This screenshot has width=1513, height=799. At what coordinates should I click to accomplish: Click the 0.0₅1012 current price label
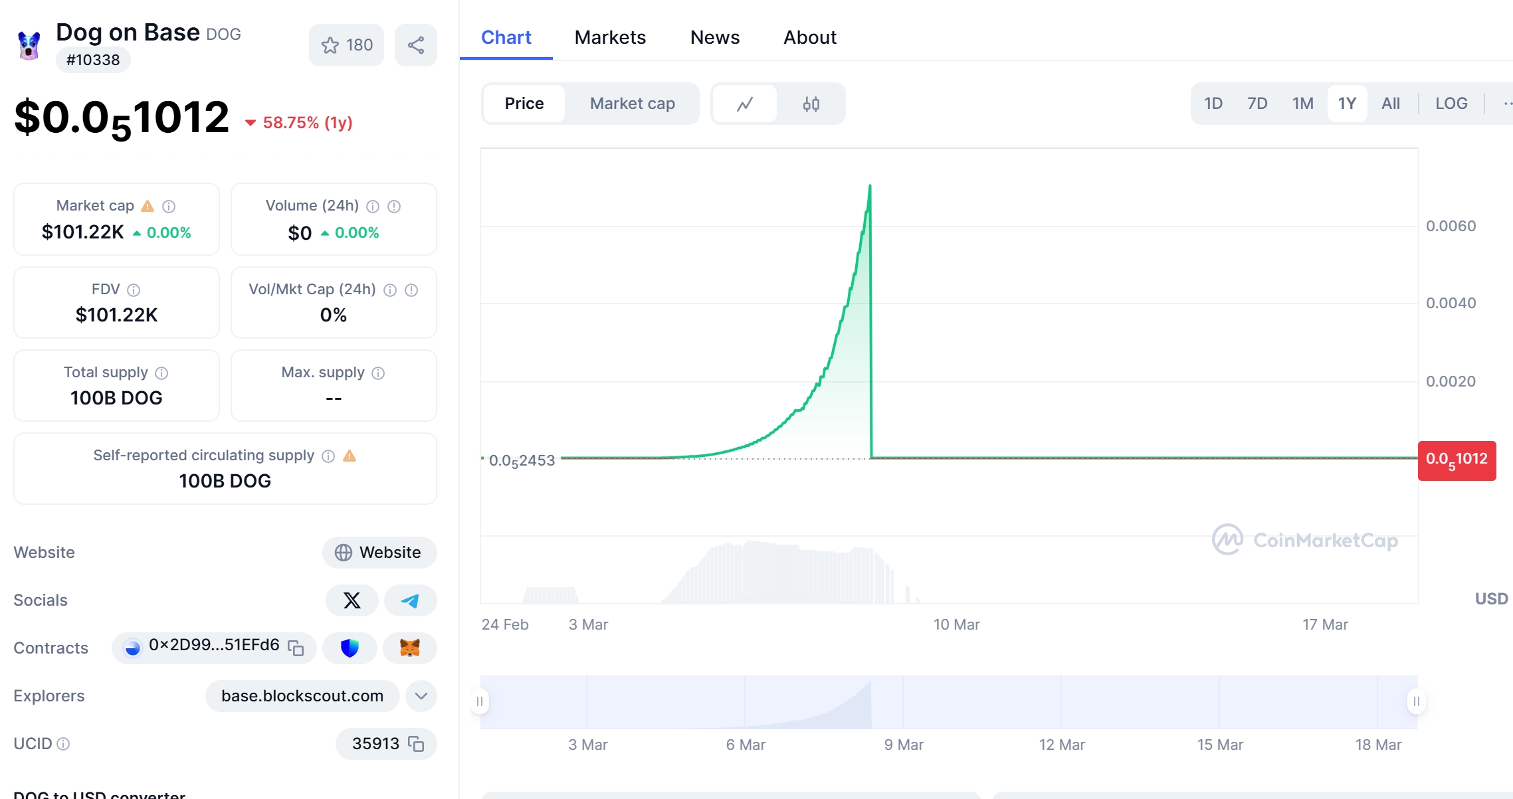(x=1457, y=460)
